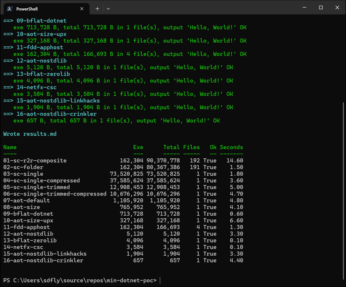Click the '==> 16-aot-nostdlib-crinkler' log heading
346x287 pixels.
(50, 114)
